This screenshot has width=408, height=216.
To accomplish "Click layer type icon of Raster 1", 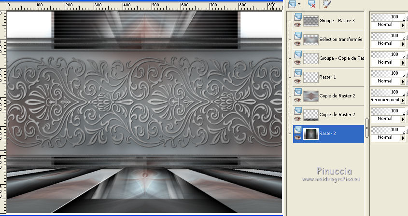I will tap(297, 74).
